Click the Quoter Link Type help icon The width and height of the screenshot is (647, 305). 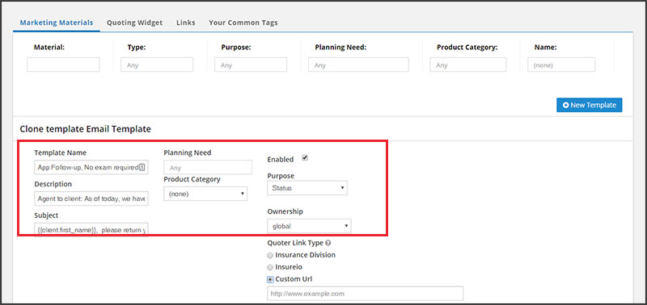pyautogui.click(x=328, y=243)
